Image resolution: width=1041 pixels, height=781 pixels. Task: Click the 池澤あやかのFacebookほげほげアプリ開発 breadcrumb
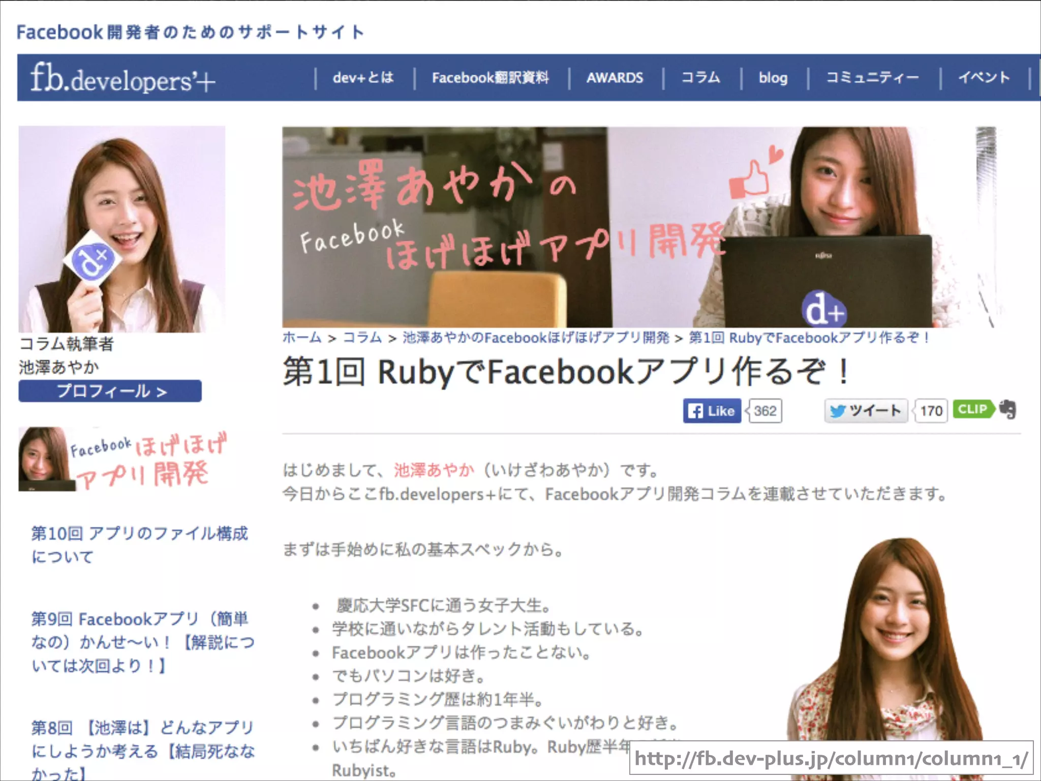click(536, 338)
